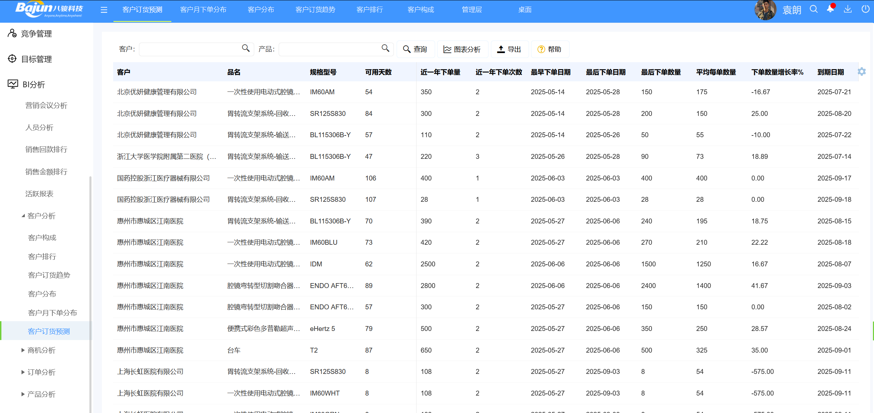Open the 客户排行 top tab

click(369, 10)
